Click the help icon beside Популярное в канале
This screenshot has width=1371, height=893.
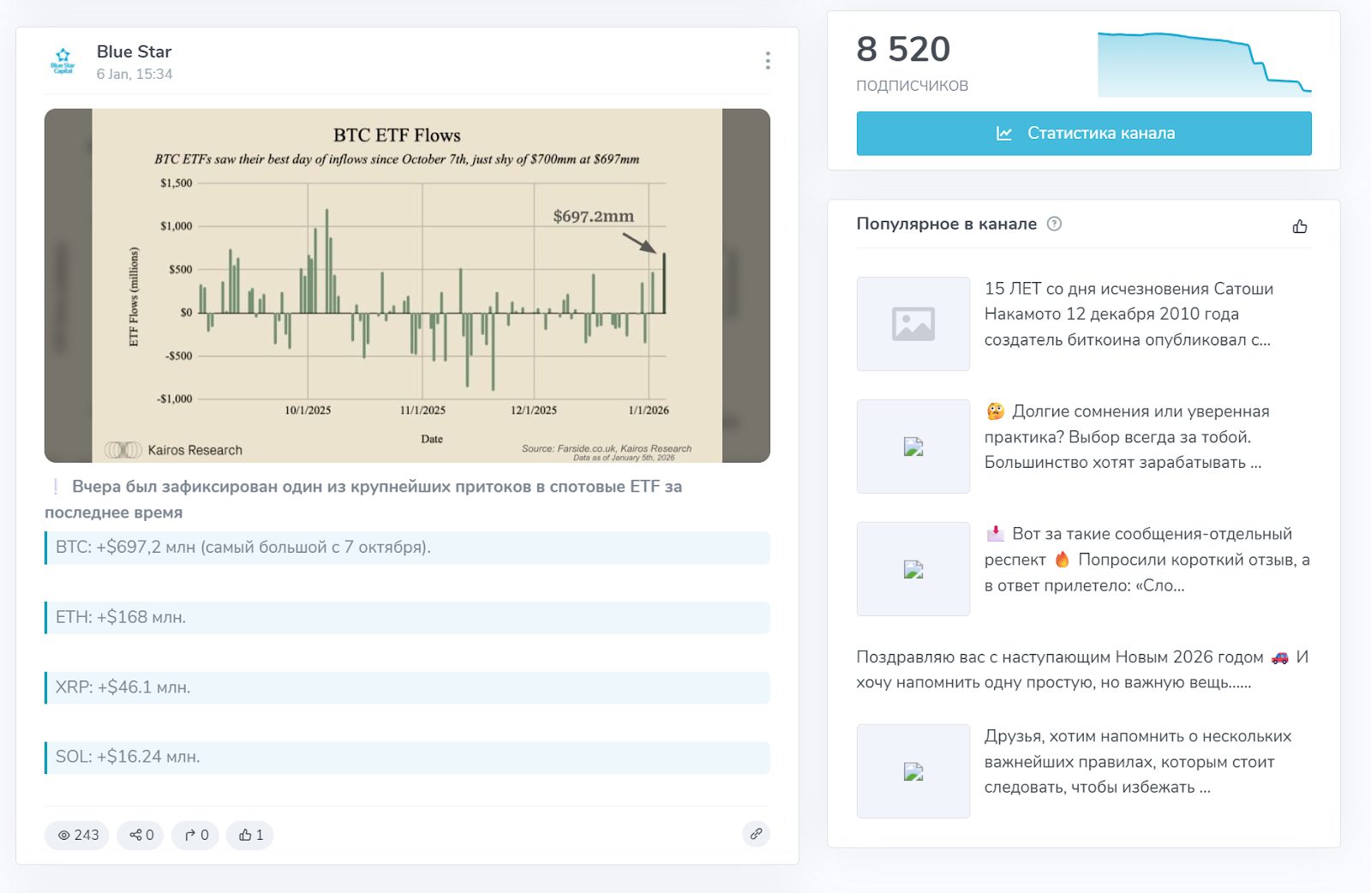tap(1054, 224)
